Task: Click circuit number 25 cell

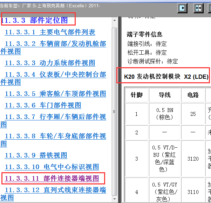Action: click(x=193, y=114)
